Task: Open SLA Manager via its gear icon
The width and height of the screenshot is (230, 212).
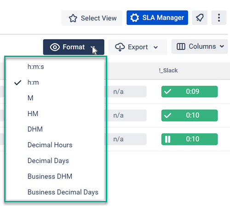Action: click(x=134, y=17)
